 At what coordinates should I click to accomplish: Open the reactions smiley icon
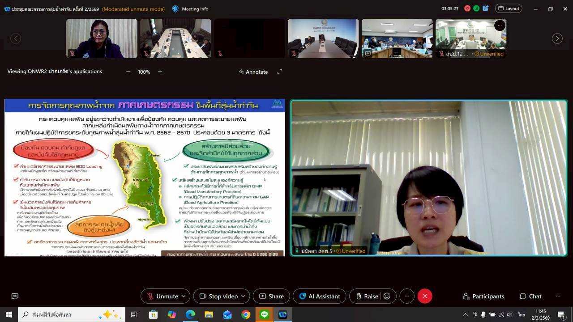[x=387, y=296]
